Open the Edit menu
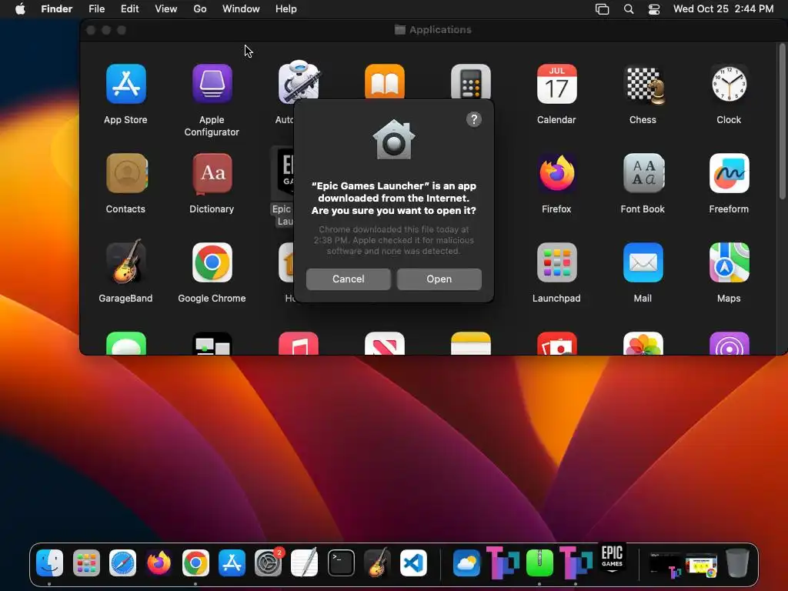788x591 pixels. tap(129, 9)
